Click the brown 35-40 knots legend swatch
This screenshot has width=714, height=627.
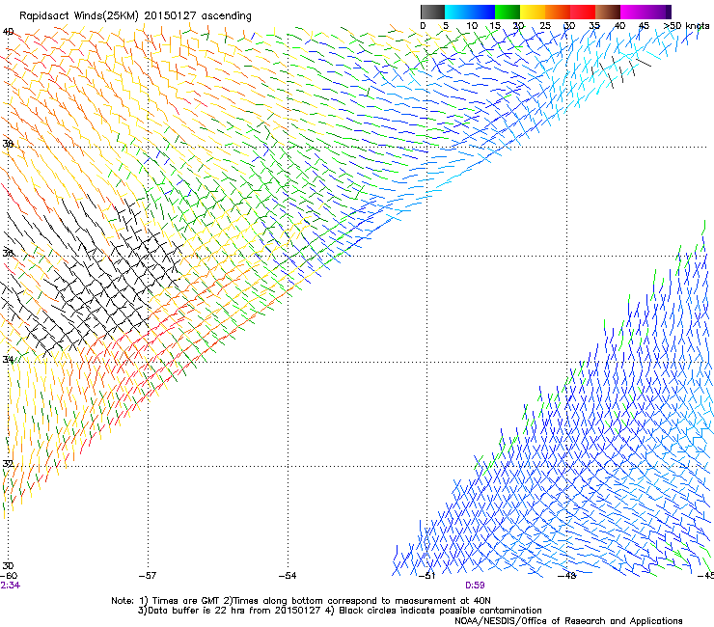(x=608, y=12)
